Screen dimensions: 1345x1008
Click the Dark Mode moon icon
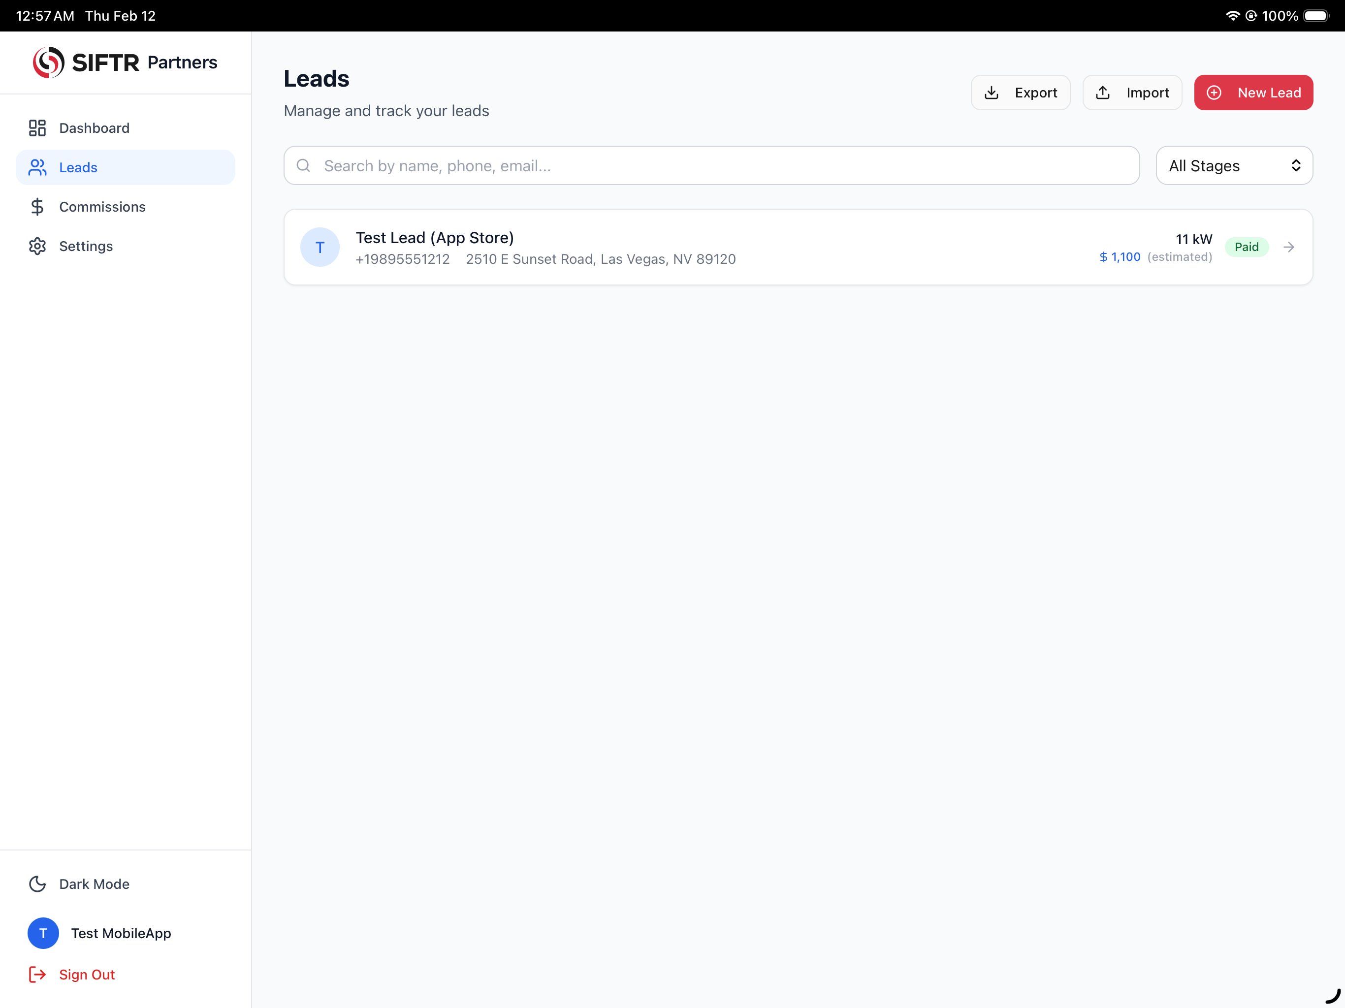[x=37, y=883]
